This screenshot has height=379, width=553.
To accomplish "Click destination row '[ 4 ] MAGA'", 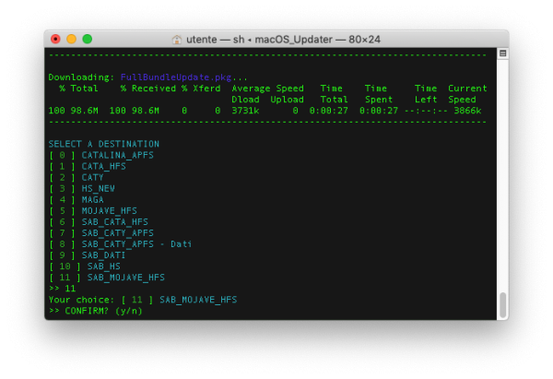I will pyautogui.click(x=76, y=200).
